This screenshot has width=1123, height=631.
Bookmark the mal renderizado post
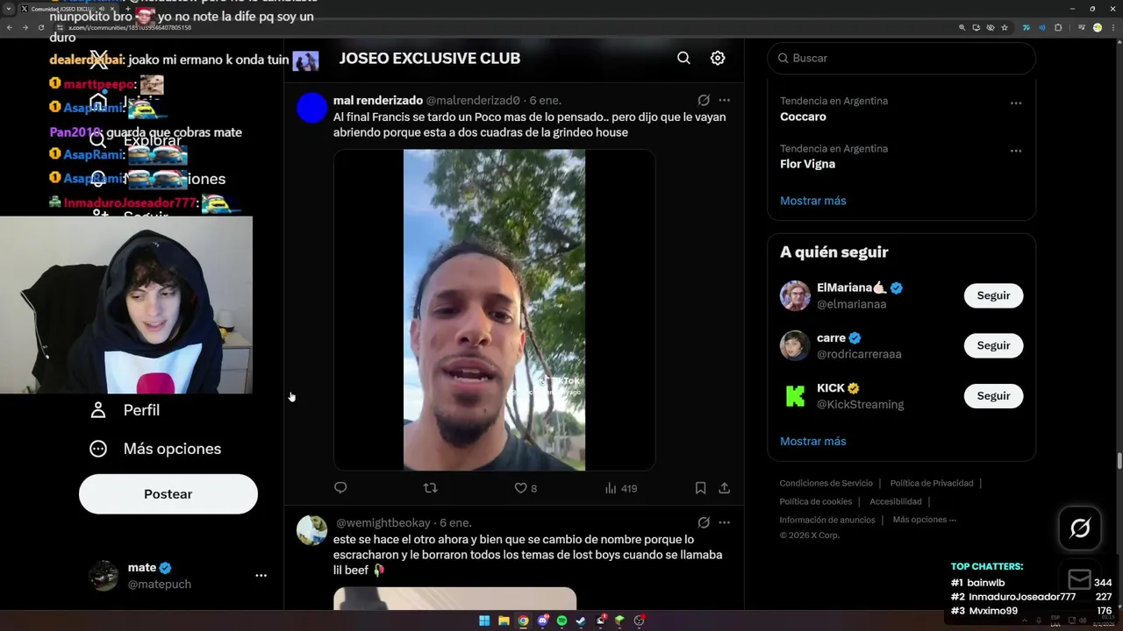(700, 488)
